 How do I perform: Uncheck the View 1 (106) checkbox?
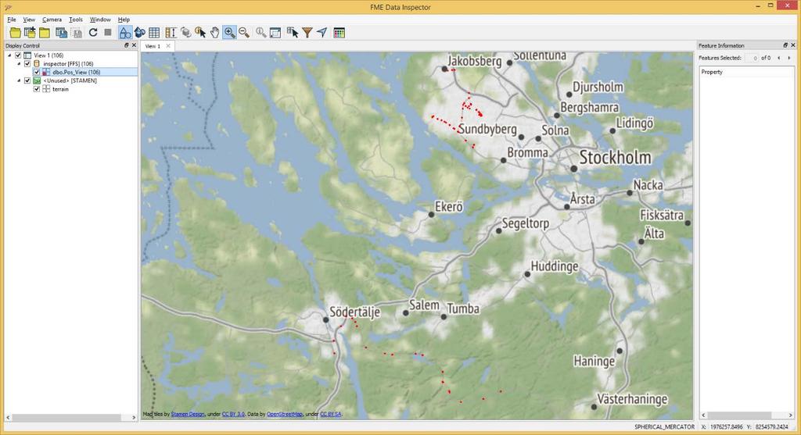coord(19,55)
